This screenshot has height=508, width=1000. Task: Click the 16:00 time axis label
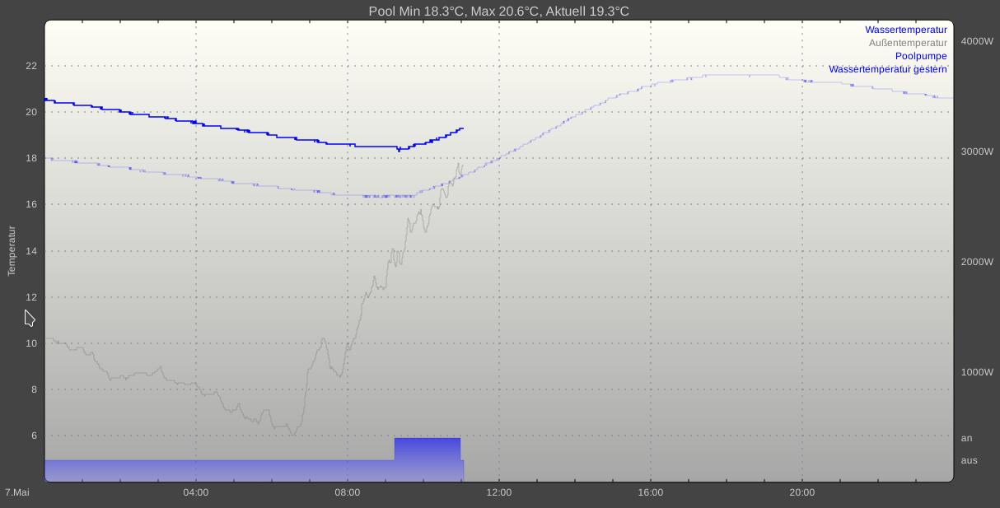point(651,492)
